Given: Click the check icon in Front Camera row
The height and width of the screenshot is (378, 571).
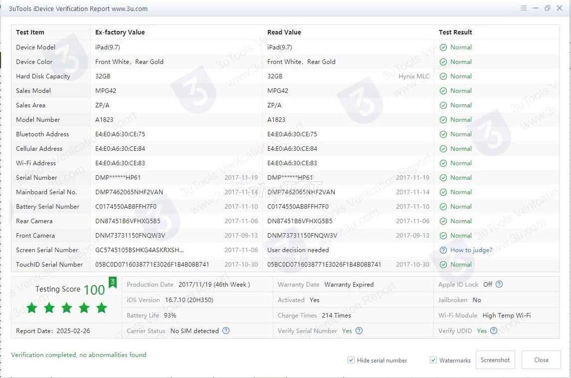Looking at the screenshot, I should coord(443,236).
